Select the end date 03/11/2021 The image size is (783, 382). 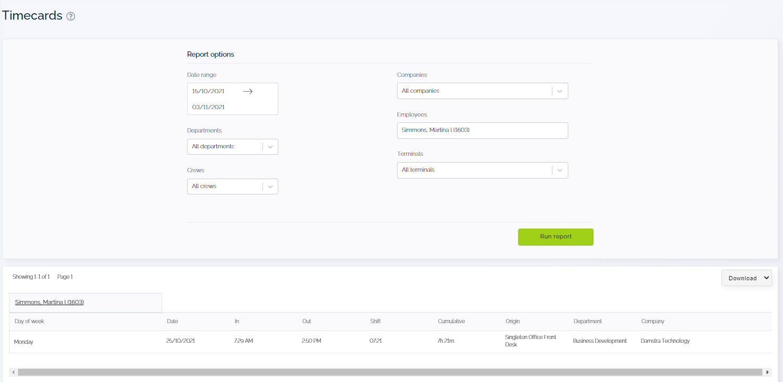click(x=208, y=107)
